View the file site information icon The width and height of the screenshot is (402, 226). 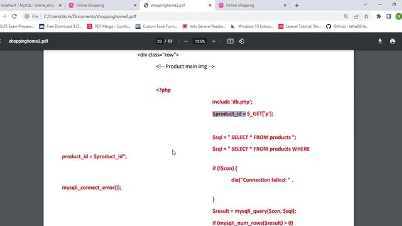click(x=26, y=16)
